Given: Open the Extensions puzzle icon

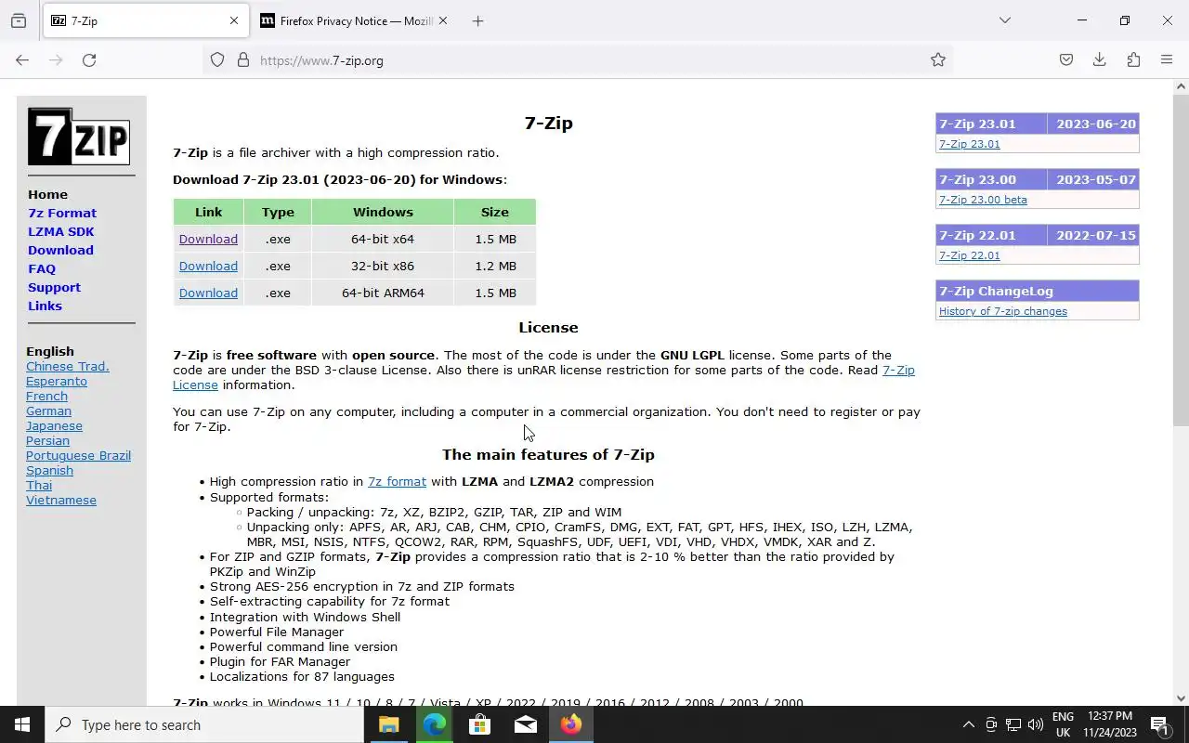Looking at the screenshot, I should click(1133, 60).
